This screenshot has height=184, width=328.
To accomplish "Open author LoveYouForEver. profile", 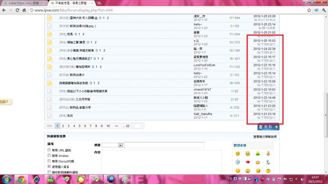I will [x=205, y=65].
